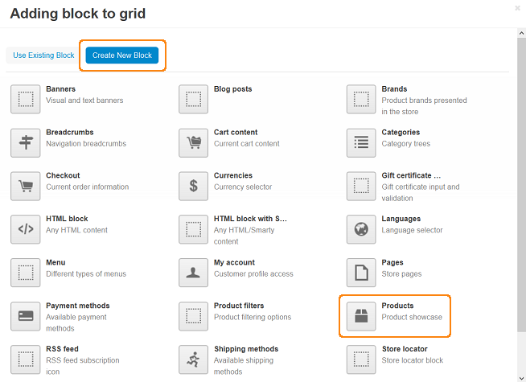
Task: Click the Checkout title text
Action: (x=63, y=175)
